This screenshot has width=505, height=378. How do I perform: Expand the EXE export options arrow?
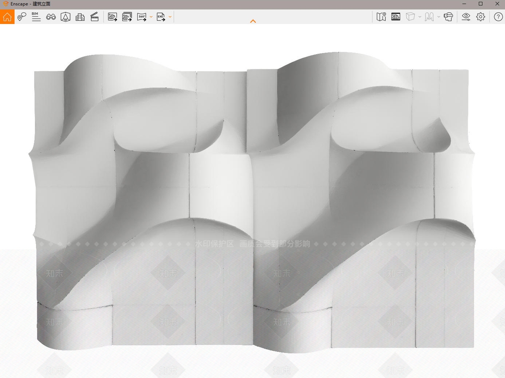[x=170, y=17]
